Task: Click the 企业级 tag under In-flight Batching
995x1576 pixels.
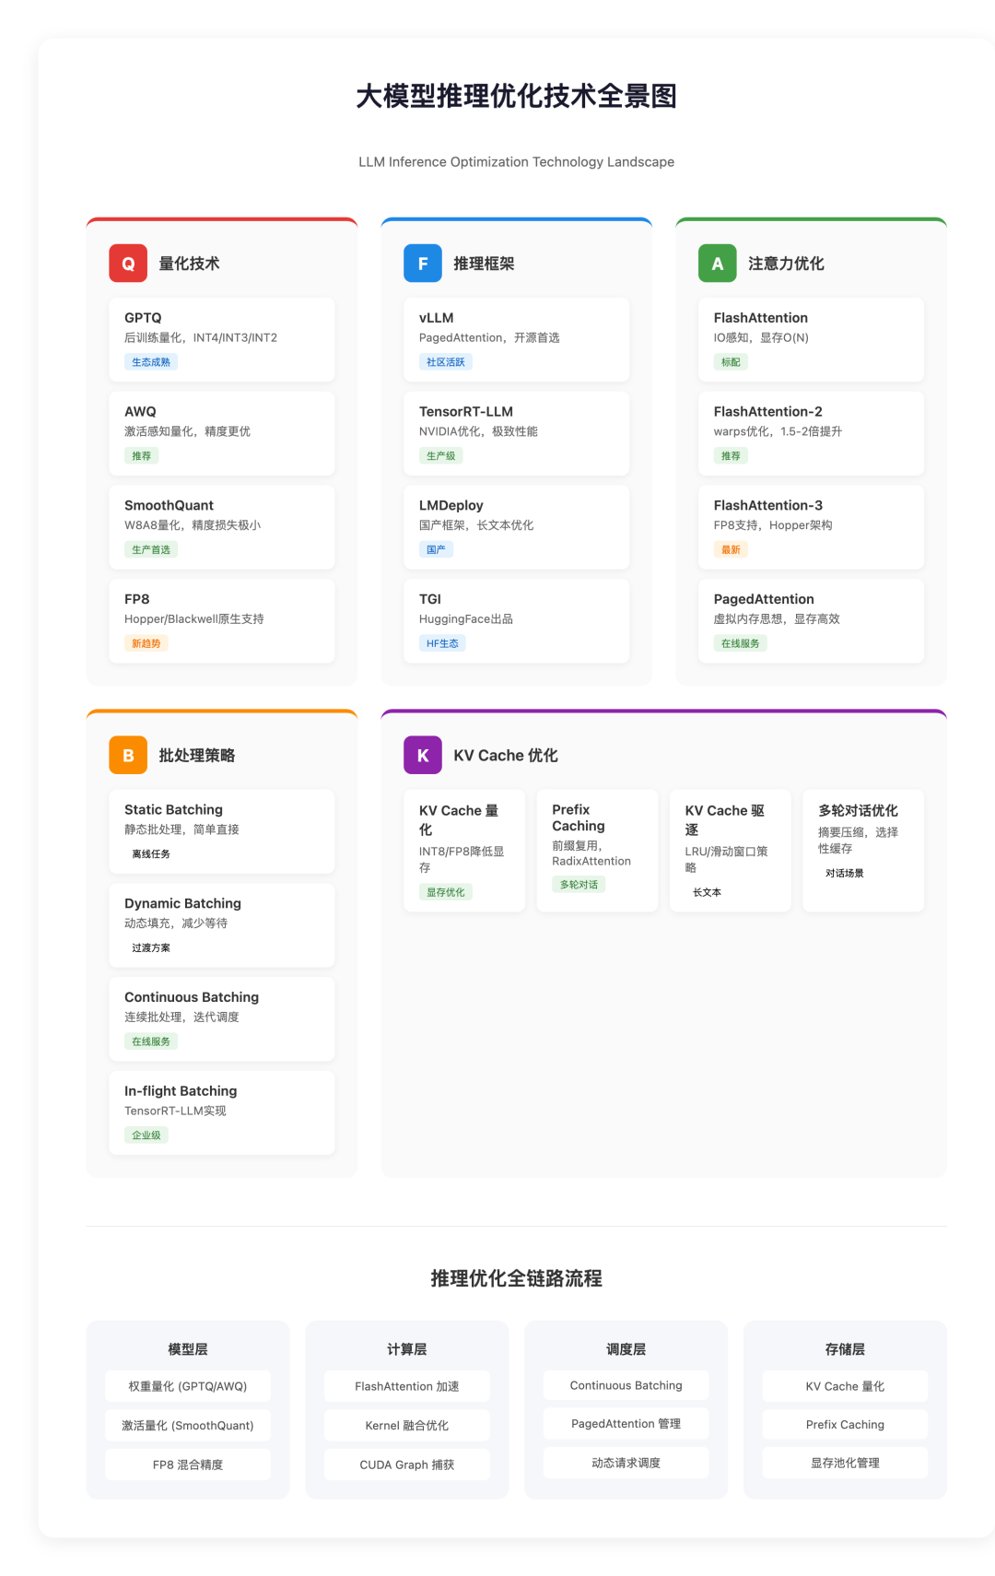Action: click(x=146, y=1135)
